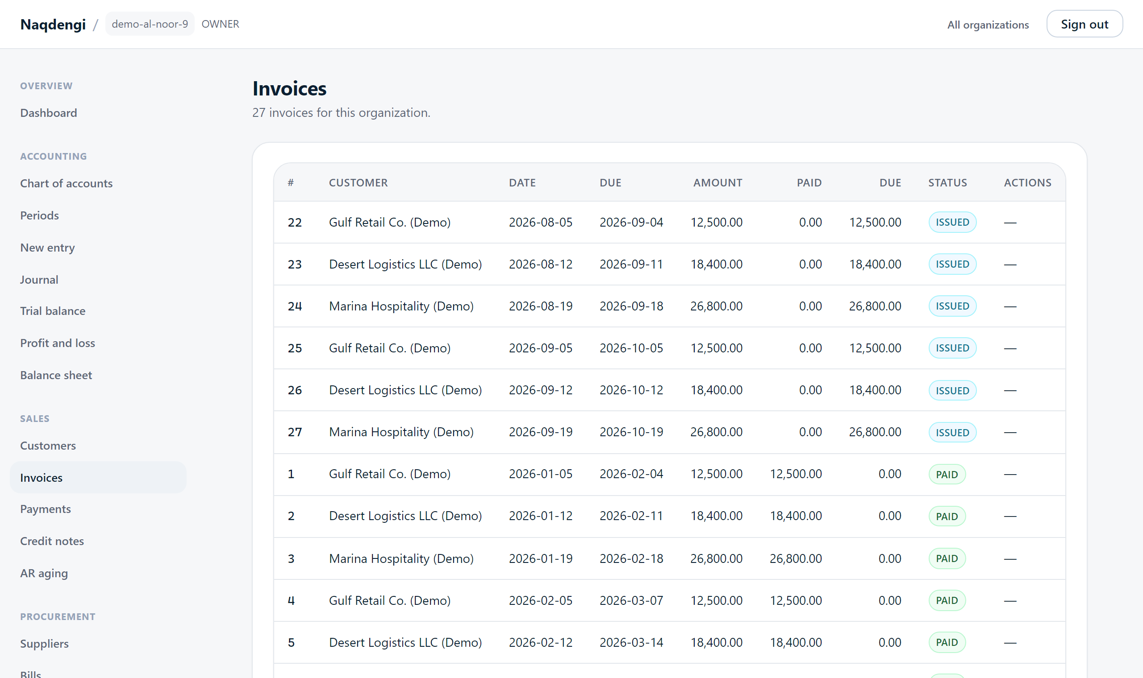Screen dimensions: 1143x678
Task: Select Invoices in the sidebar
Action: tap(98, 477)
